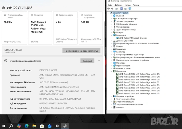
Task: Select Устройства за защита entry
Action: [125, 102]
